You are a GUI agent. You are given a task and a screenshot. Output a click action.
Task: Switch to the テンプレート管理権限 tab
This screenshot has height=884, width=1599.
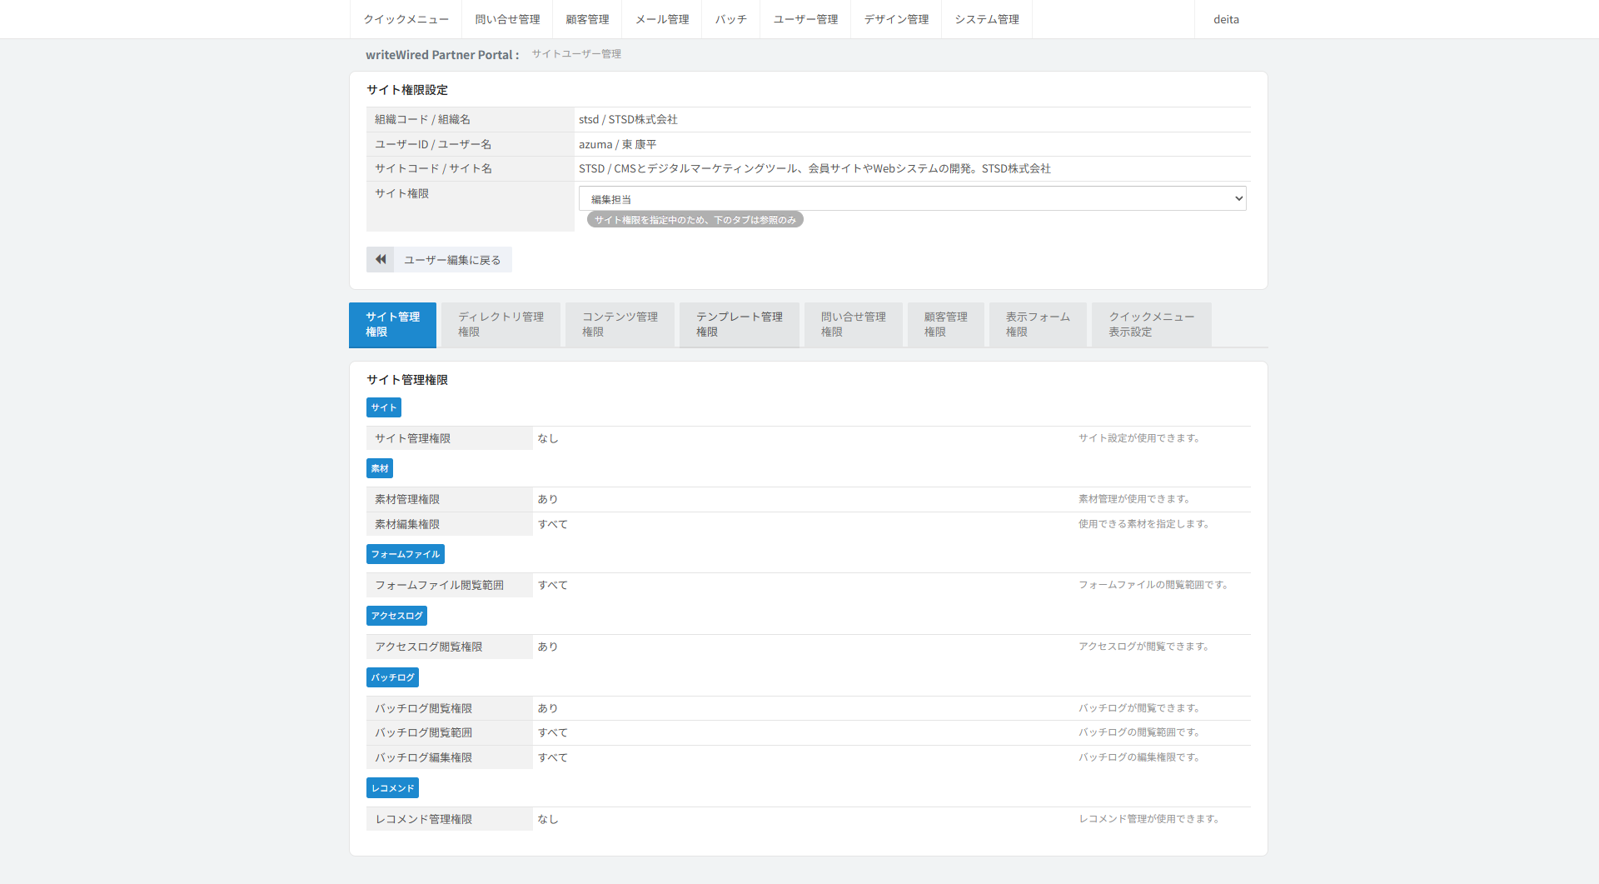click(740, 325)
